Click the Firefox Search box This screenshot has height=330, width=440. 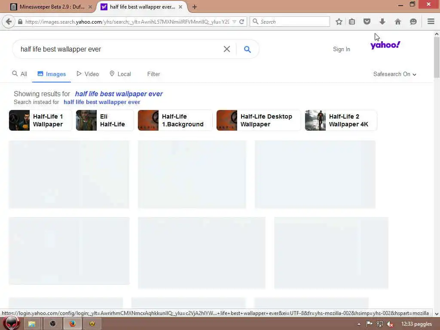click(x=290, y=21)
